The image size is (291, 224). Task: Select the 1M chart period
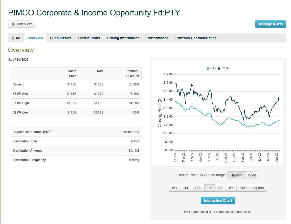pyautogui.click(x=185, y=188)
